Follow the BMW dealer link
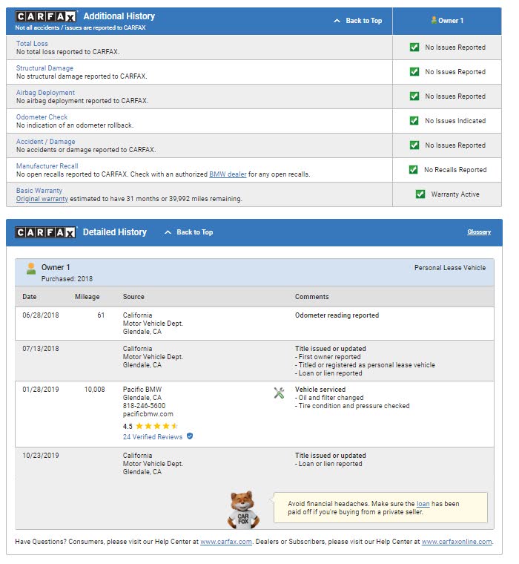This screenshot has height=564, width=519. (227, 174)
